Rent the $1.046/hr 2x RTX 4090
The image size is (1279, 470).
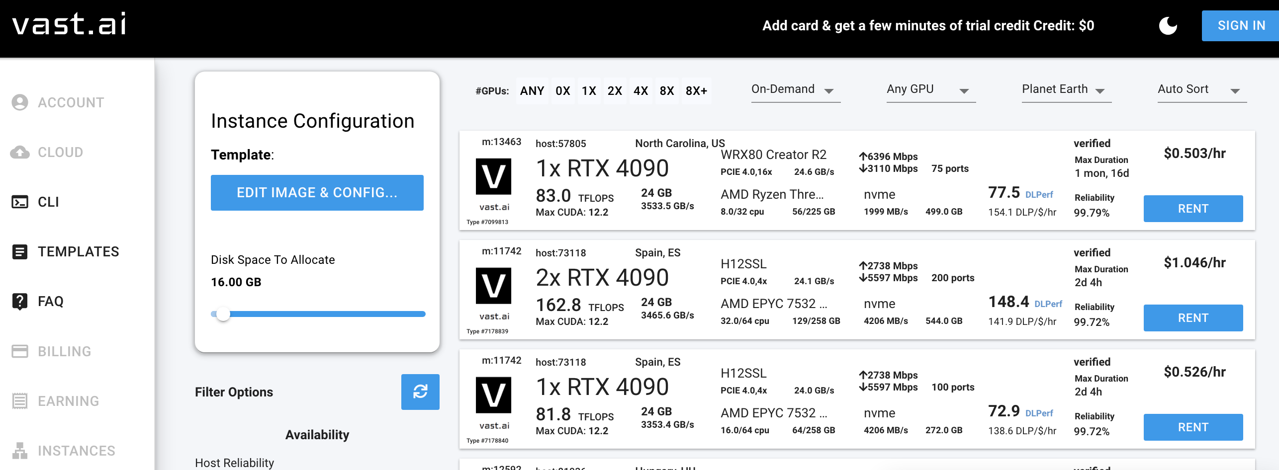click(x=1193, y=318)
